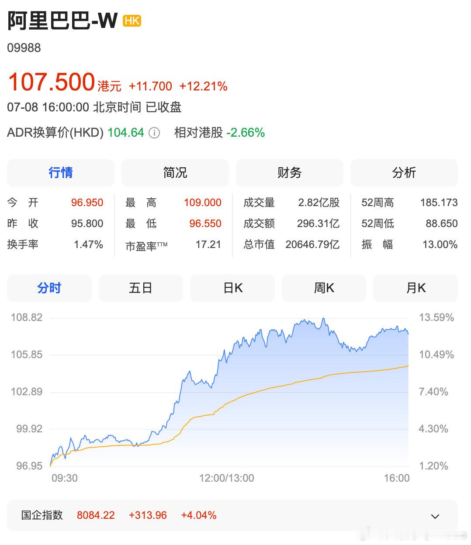Click the 换手率 value 1.47%
Viewport: 471px width, 545px height.
(89, 245)
